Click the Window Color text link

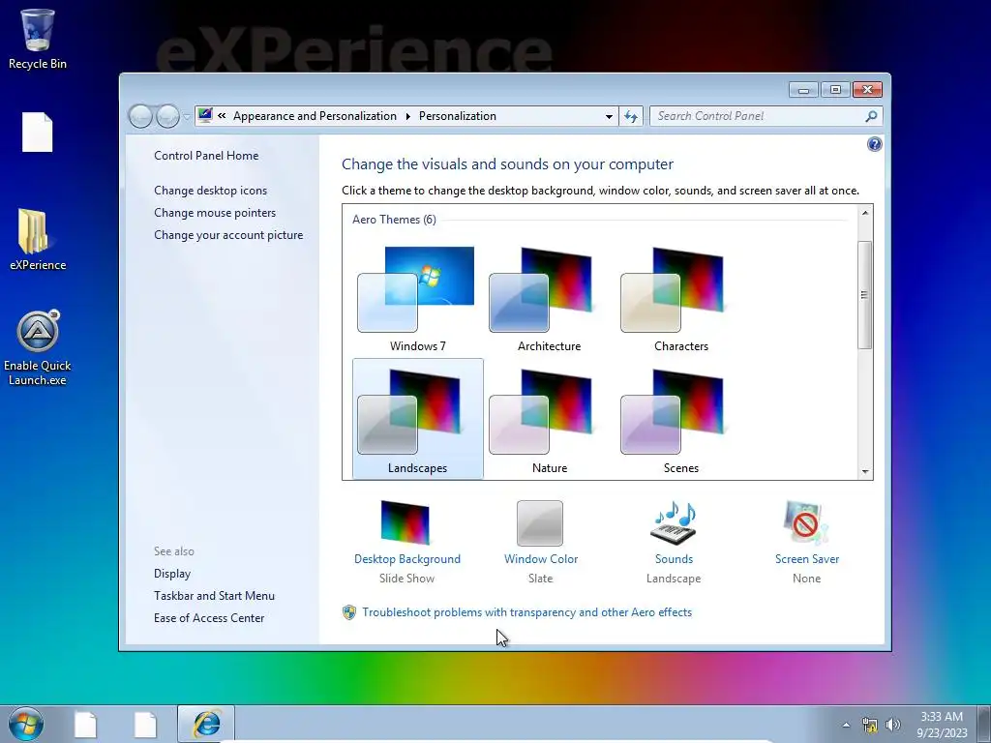pos(541,558)
